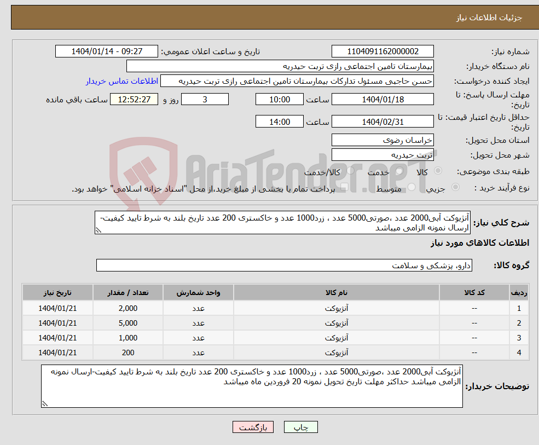Grab the resize handle of buyer notes box
539x445 pixels.
tap(45, 404)
